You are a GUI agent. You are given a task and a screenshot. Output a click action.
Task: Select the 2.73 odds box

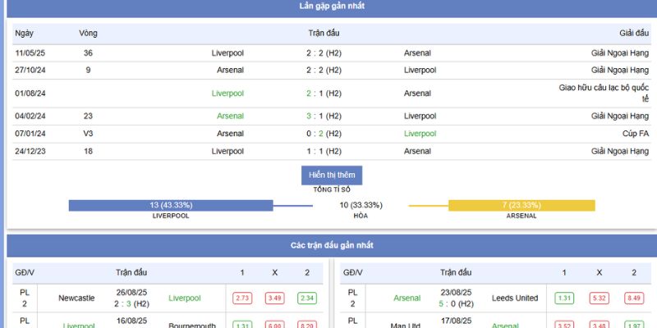coord(241,298)
